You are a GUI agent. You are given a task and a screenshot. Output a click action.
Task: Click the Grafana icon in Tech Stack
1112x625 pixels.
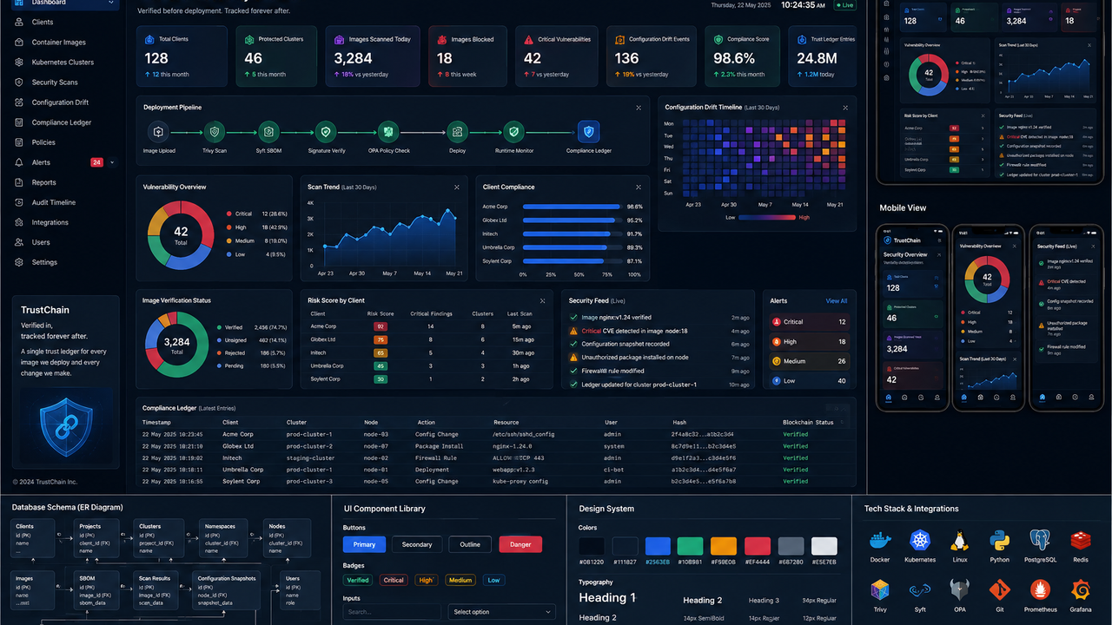(1081, 591)
